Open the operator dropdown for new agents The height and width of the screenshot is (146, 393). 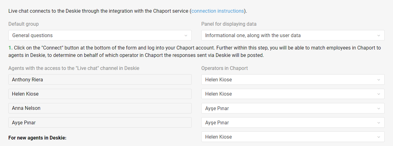[293, 137]
